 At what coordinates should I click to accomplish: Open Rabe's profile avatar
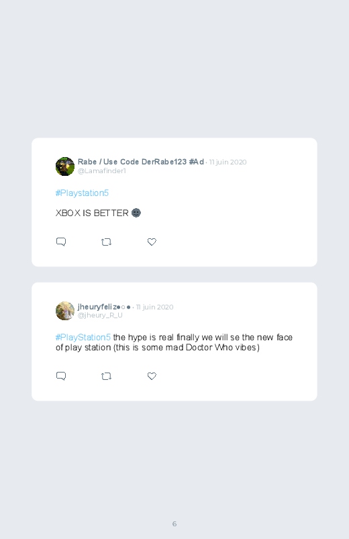pyautogui.click(x=65, y=166)
